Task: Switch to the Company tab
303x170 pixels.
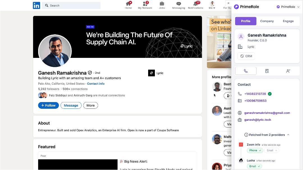Action: (x=267, y=21)
